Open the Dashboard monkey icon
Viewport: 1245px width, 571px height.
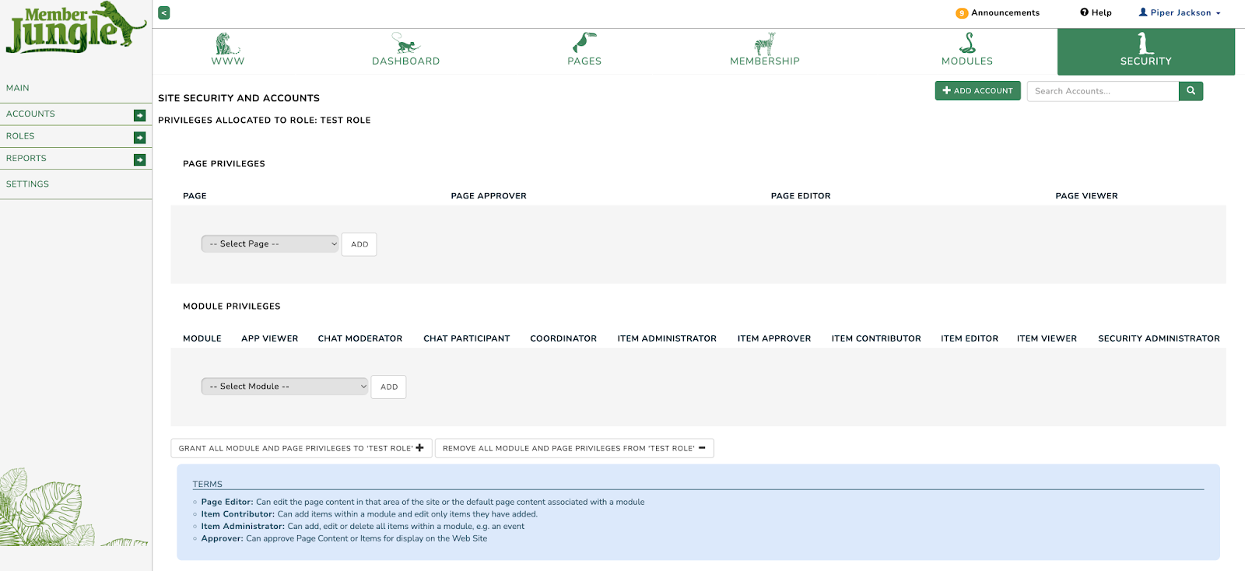pos(405,43)
